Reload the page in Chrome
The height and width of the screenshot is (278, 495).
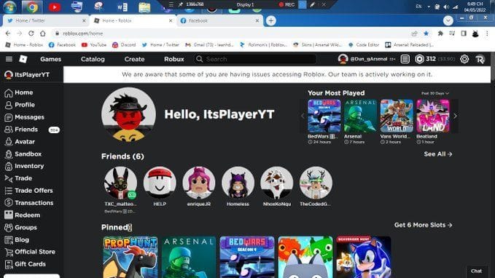(x=31, y=33)
